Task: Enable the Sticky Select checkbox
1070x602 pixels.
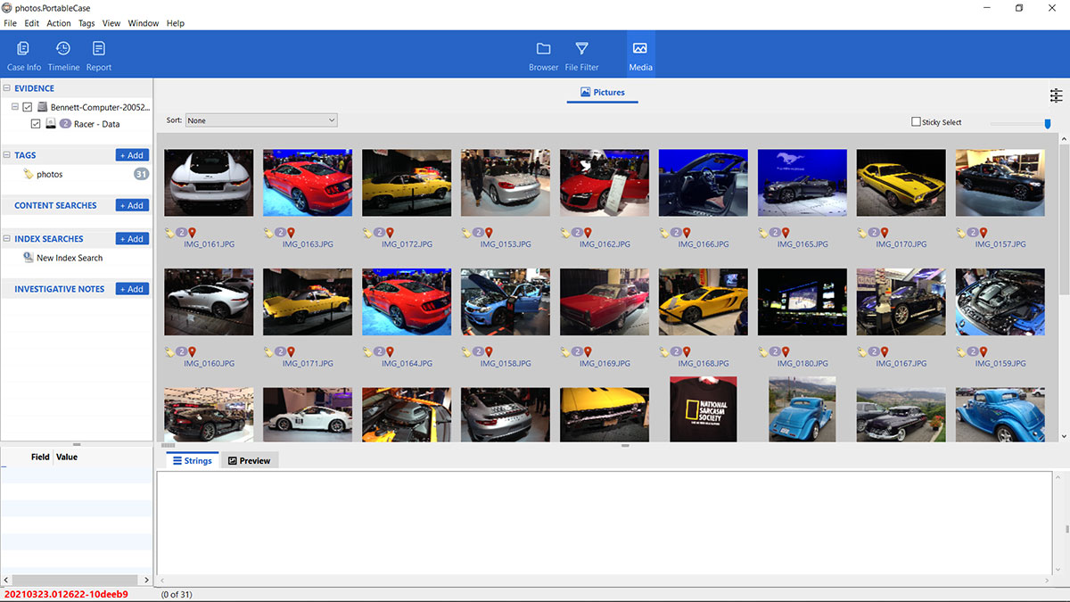Action: coord(916,122)
